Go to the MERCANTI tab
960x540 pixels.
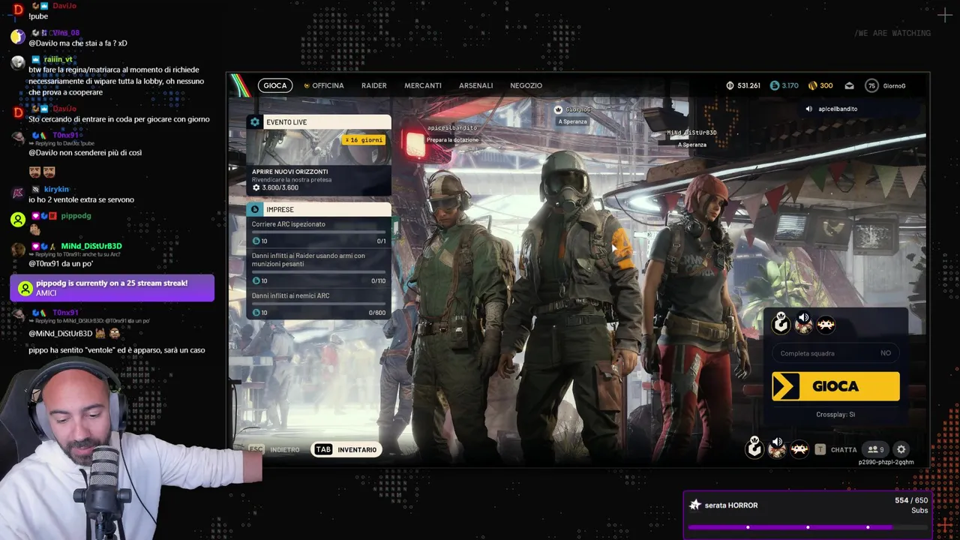tap(423, 85)
